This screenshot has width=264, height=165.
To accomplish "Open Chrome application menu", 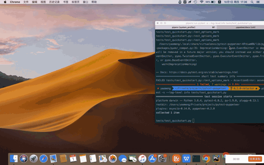I will coord(15,2).
